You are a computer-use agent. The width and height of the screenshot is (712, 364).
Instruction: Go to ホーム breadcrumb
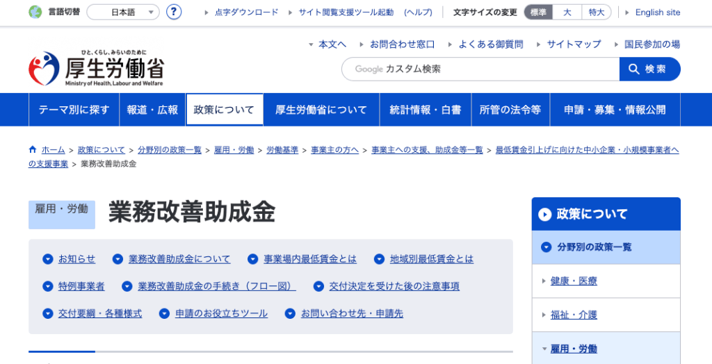[x=53, y=150]
